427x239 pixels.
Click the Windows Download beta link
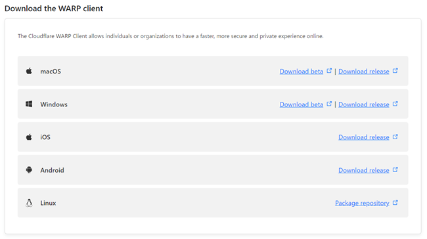pyautogui.click(x=301, y=104)
